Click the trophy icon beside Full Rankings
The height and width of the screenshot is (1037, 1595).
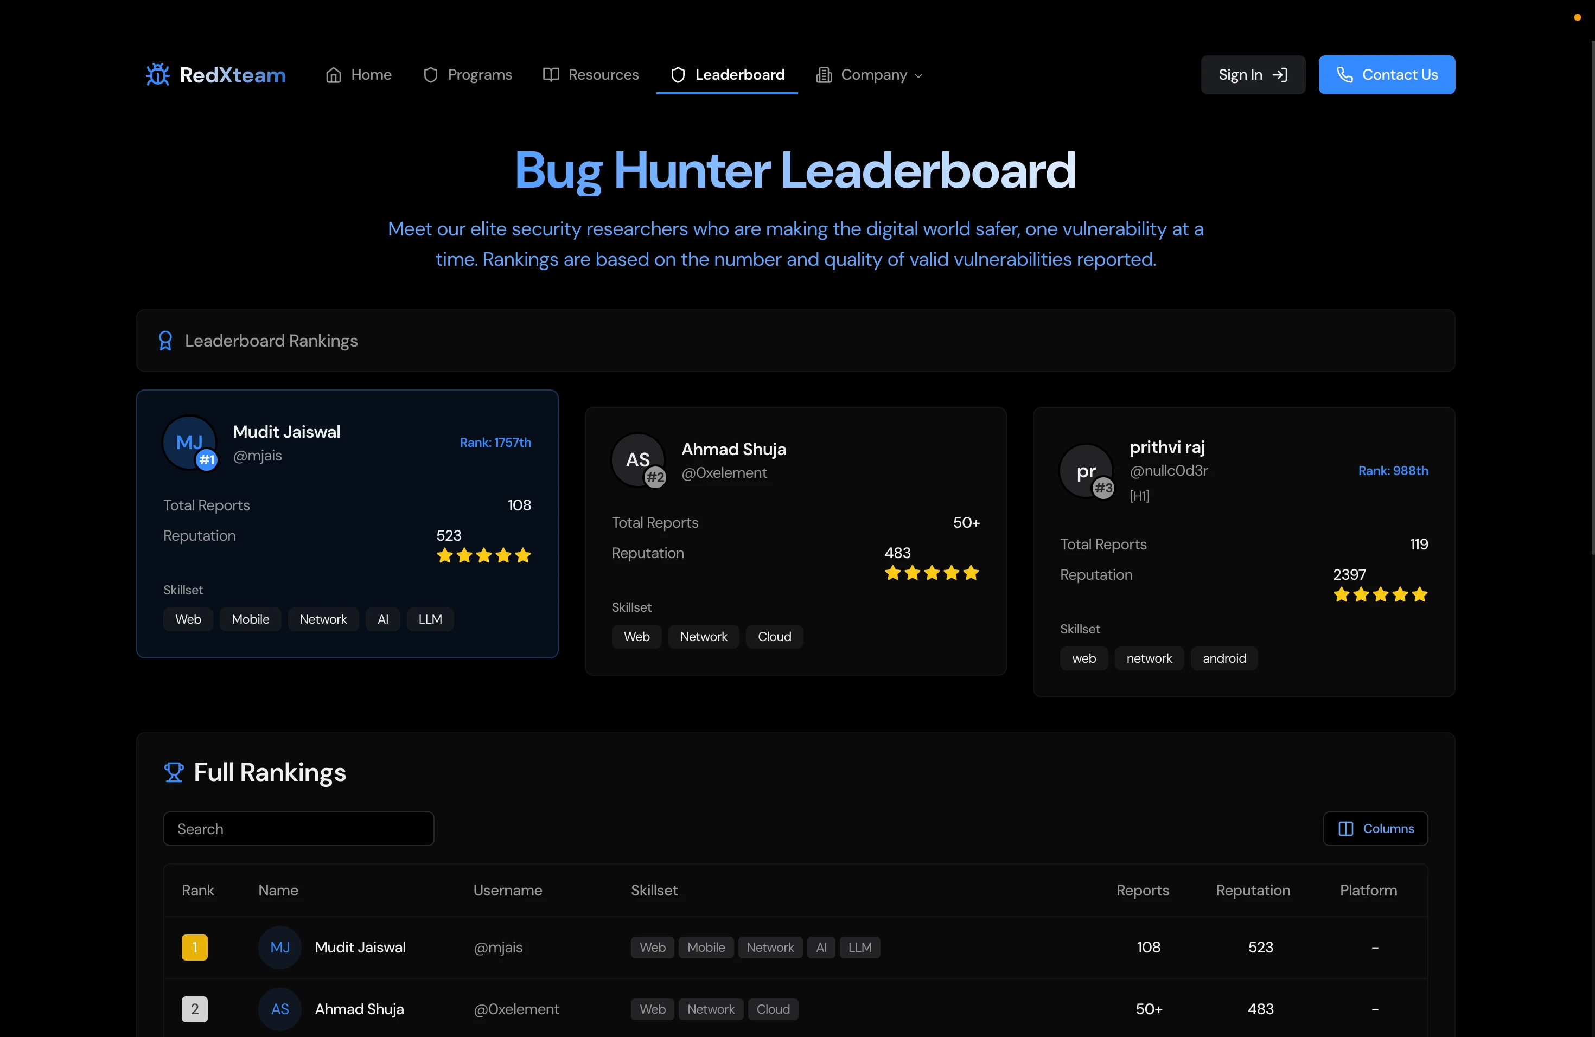[x=174, y=772]
